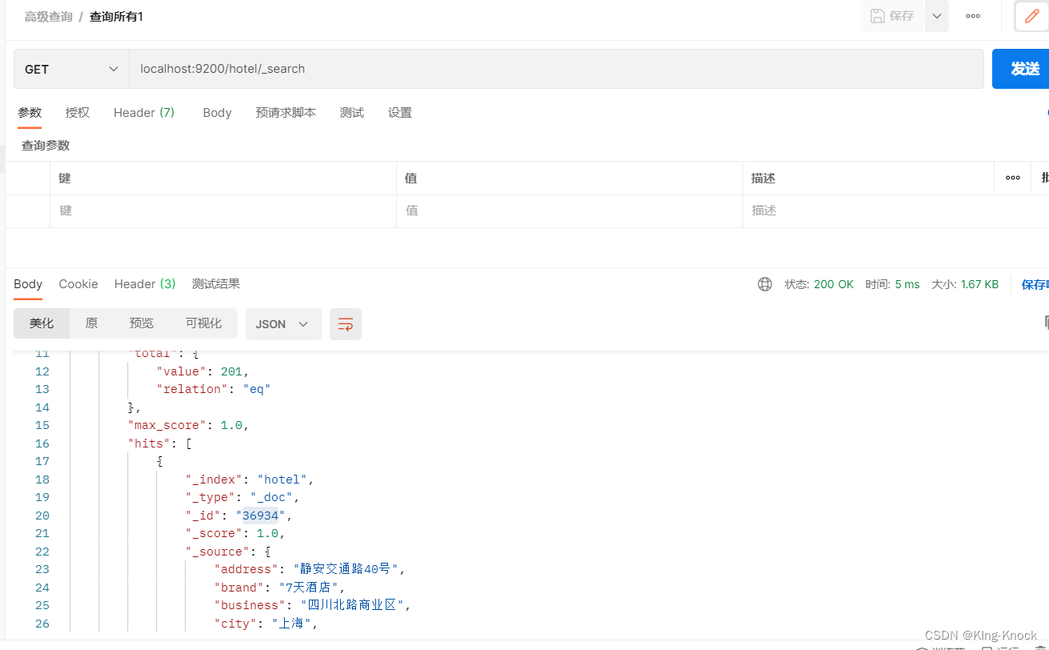
Task: Select the response Body tab
Action: coord(28,284)
